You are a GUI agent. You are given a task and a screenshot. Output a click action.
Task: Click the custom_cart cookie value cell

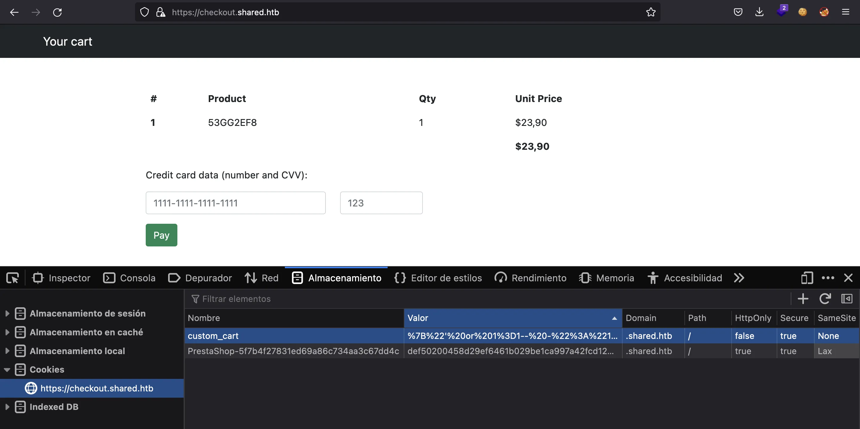tap(513, 336)
